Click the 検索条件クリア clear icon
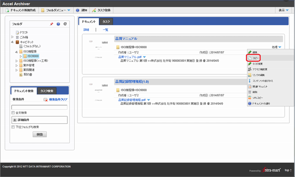The height and width of the screenshot is (177, 295). point(46,99)
